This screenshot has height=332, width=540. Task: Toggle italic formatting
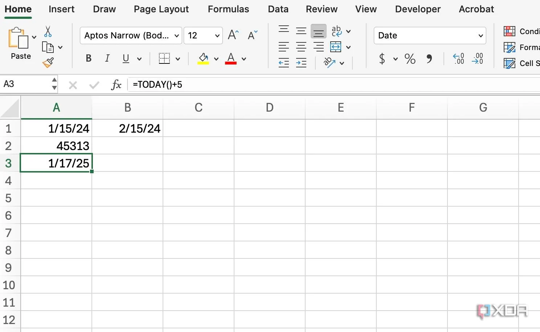coord(107,59)
